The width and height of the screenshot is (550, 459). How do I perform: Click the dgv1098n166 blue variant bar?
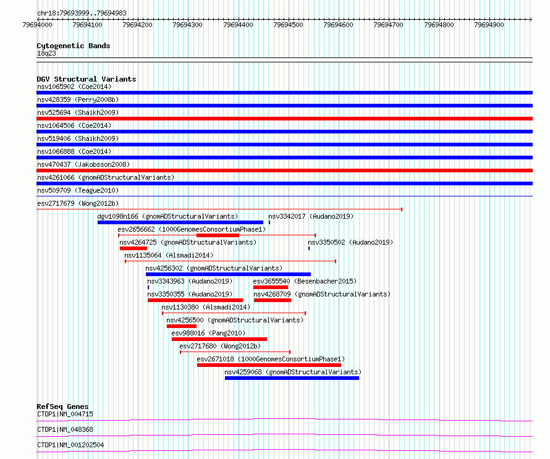point(180,222)
